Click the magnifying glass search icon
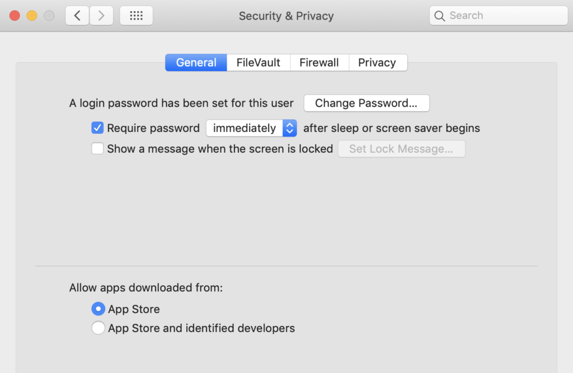The image size is (573, 373). tap(440, 16)
